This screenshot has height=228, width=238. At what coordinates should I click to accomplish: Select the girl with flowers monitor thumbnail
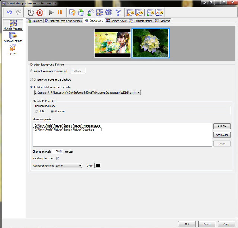tap(112, 43)
